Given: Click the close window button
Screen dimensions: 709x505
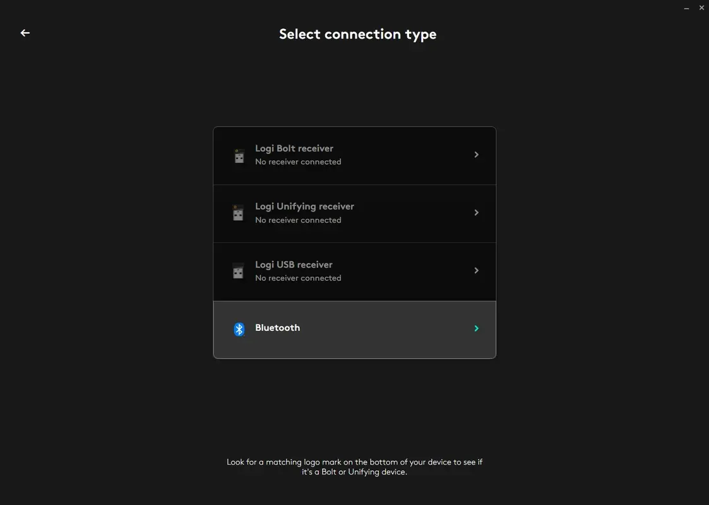Looking at the screenshot, I should coord(701,8).
